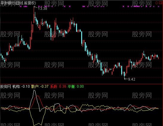Select the 机构: -0.10 indicator value
163x126 pixels.
pyautogui.click(x=21, y=86)
